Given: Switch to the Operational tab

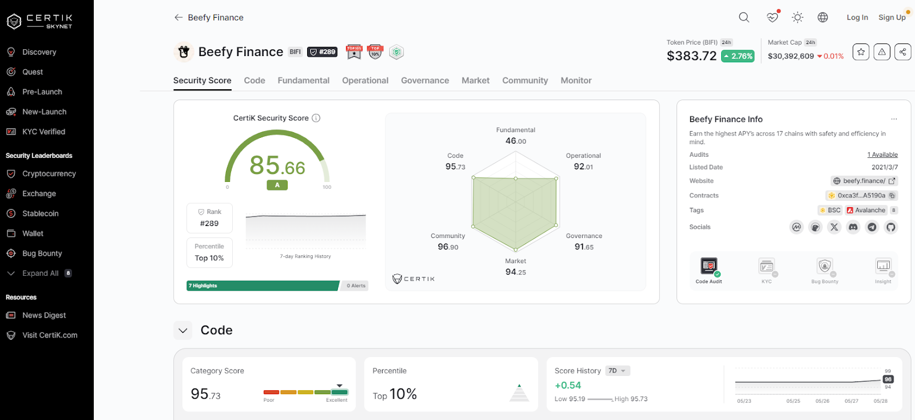Looking at the screenshot, I should [365, 81].
